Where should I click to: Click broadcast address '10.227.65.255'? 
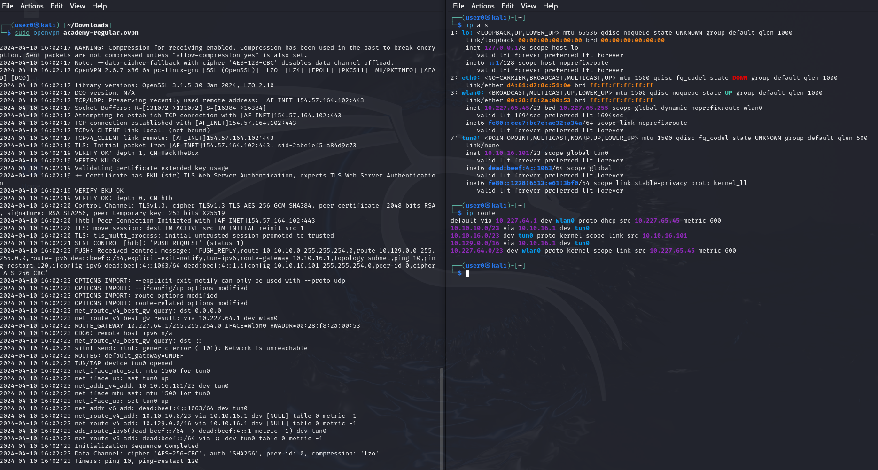point(584,108)
